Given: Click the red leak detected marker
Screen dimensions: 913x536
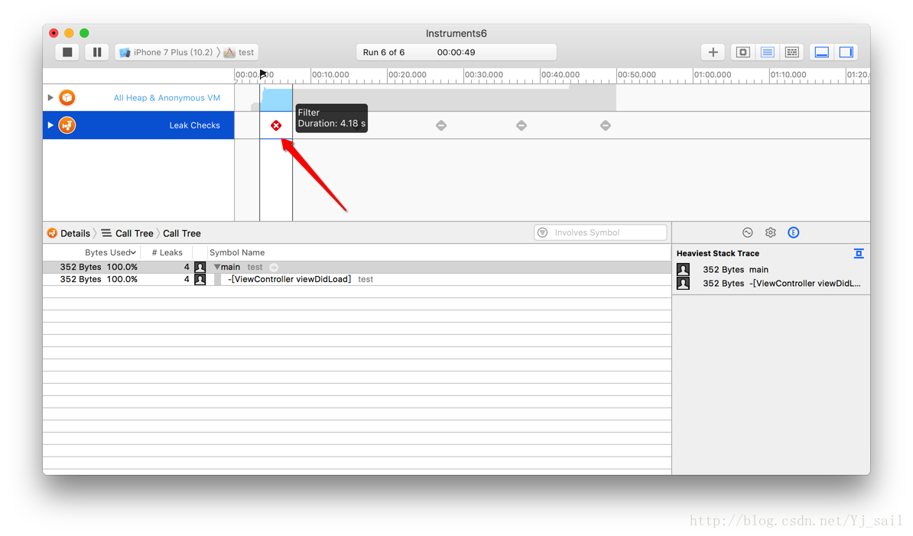Looking at the screenshot, I should pyautogui.click(x=276, y=125).
